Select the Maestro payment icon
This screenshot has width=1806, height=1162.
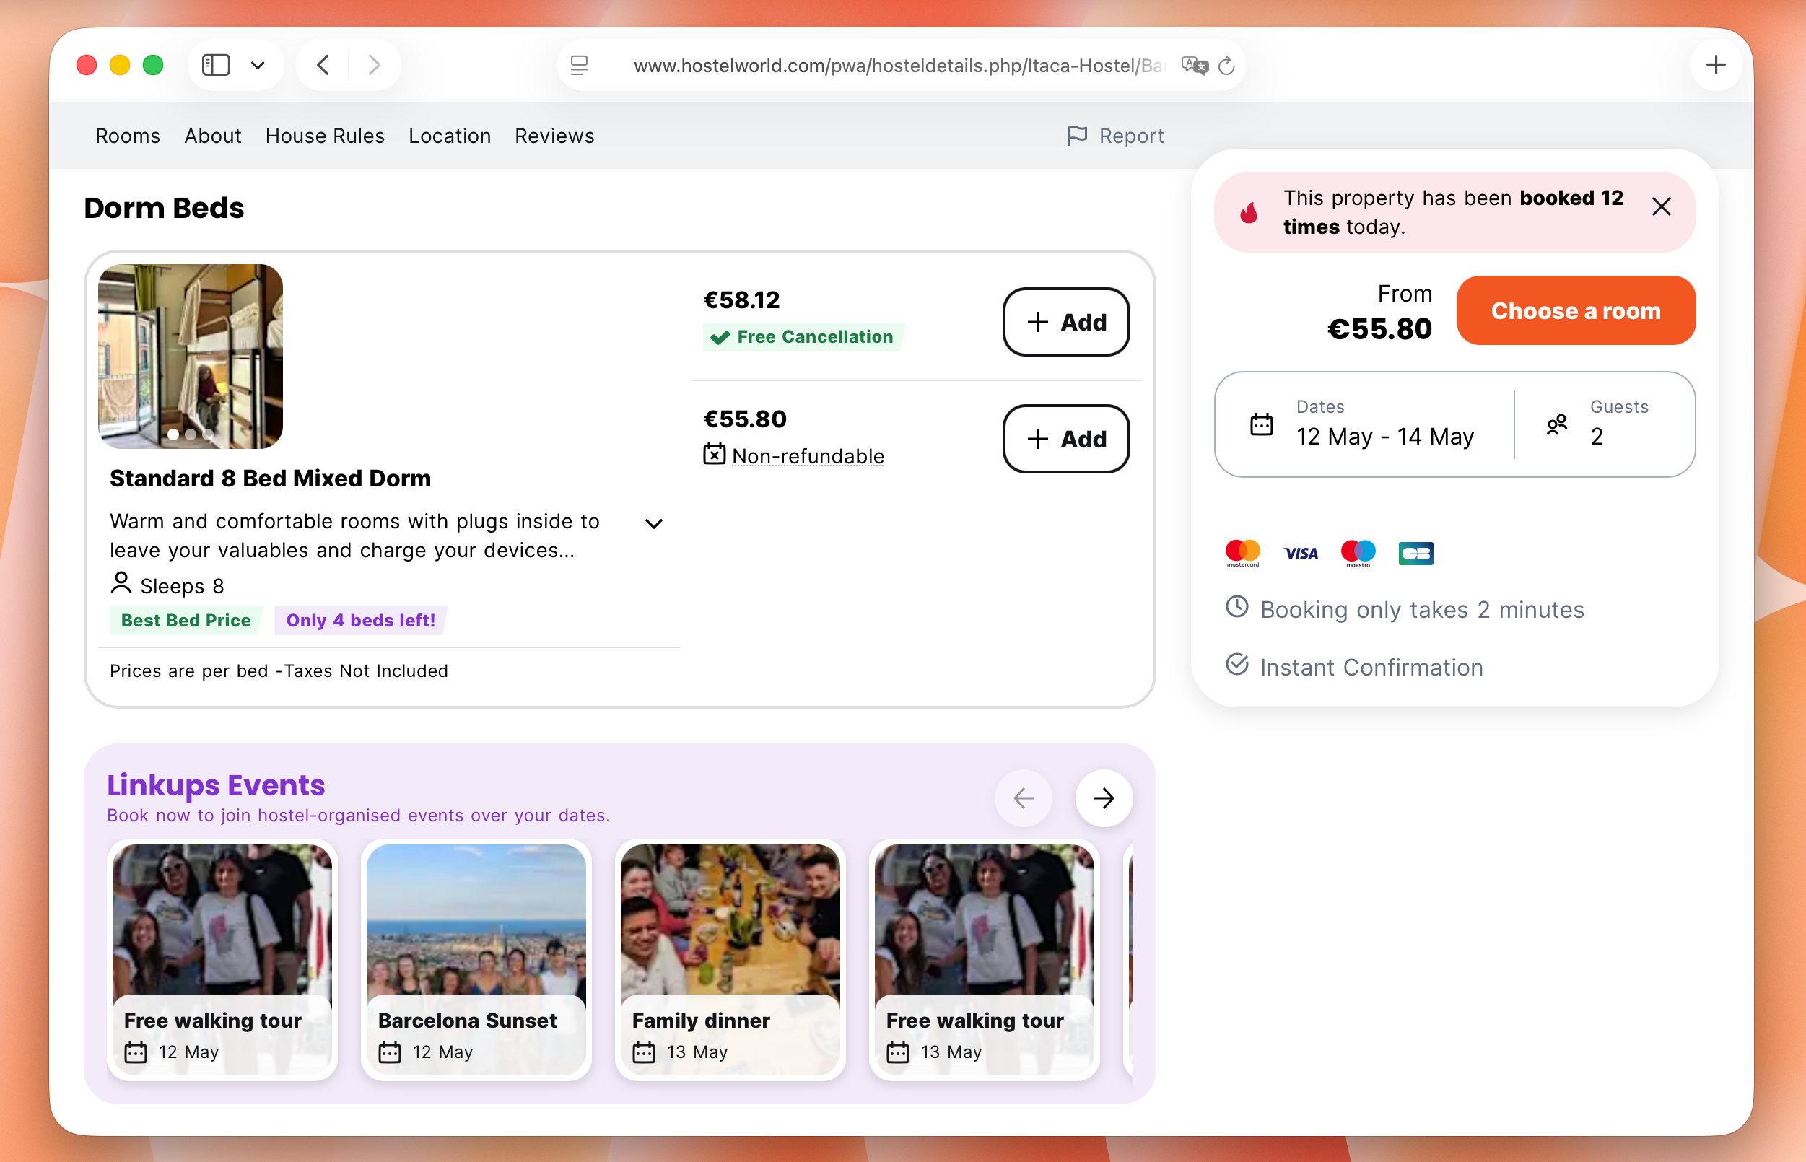pyautogui.click(x=1357, y=552)
